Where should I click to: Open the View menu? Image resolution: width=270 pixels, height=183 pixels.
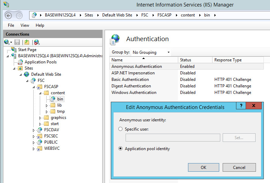25,25
